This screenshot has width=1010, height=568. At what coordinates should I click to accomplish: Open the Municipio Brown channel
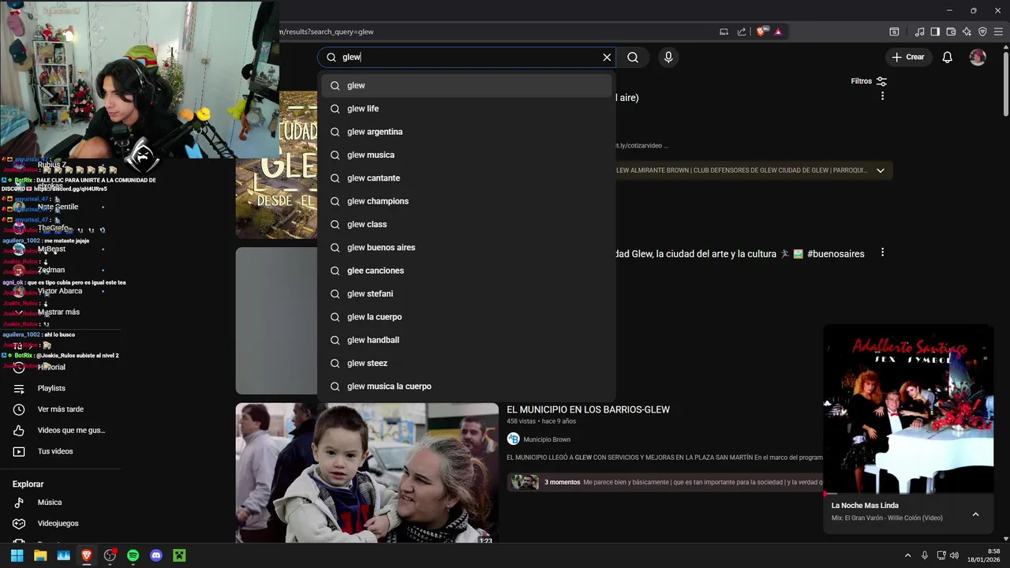click(546, 439)
